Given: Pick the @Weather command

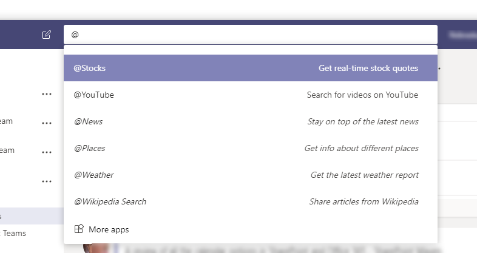Looking at the screenshot, I should [x=251, y=175].
